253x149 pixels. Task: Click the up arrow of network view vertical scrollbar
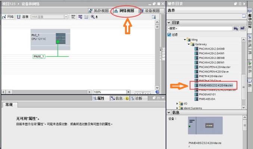pos(157,22)
